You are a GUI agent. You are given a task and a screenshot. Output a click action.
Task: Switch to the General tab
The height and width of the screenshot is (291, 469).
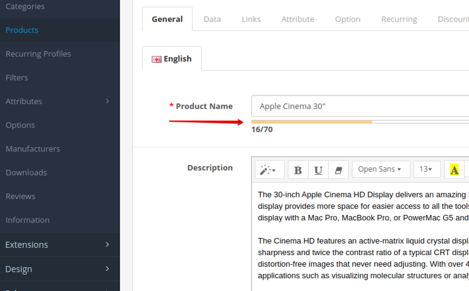167,19
